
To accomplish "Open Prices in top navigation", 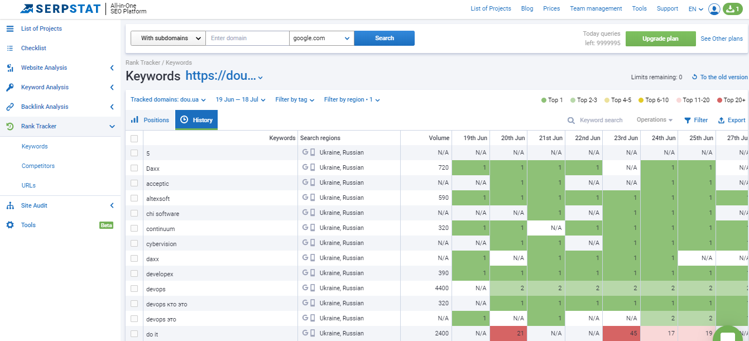I will (x=551, y=8).
